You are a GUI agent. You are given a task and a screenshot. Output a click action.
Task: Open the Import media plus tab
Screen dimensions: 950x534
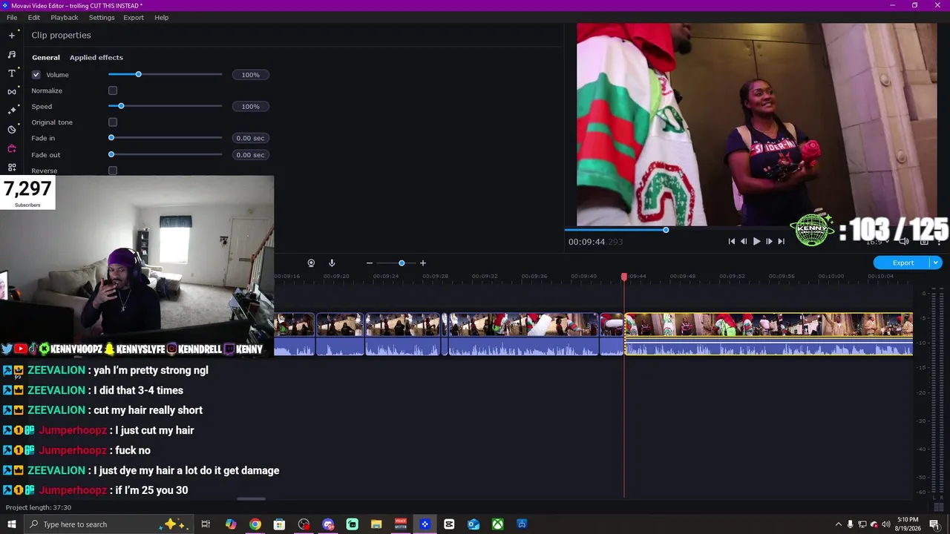11,35
